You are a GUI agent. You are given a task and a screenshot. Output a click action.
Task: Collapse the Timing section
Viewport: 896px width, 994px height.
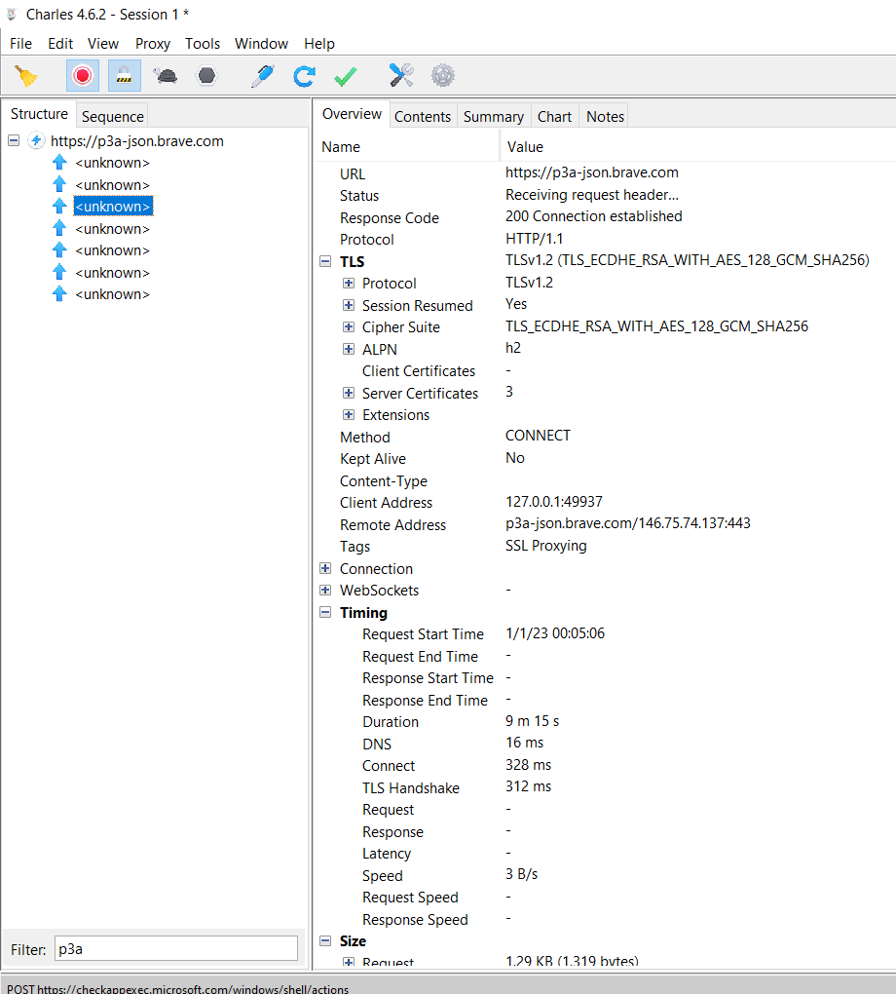click(x=324, y=612)
